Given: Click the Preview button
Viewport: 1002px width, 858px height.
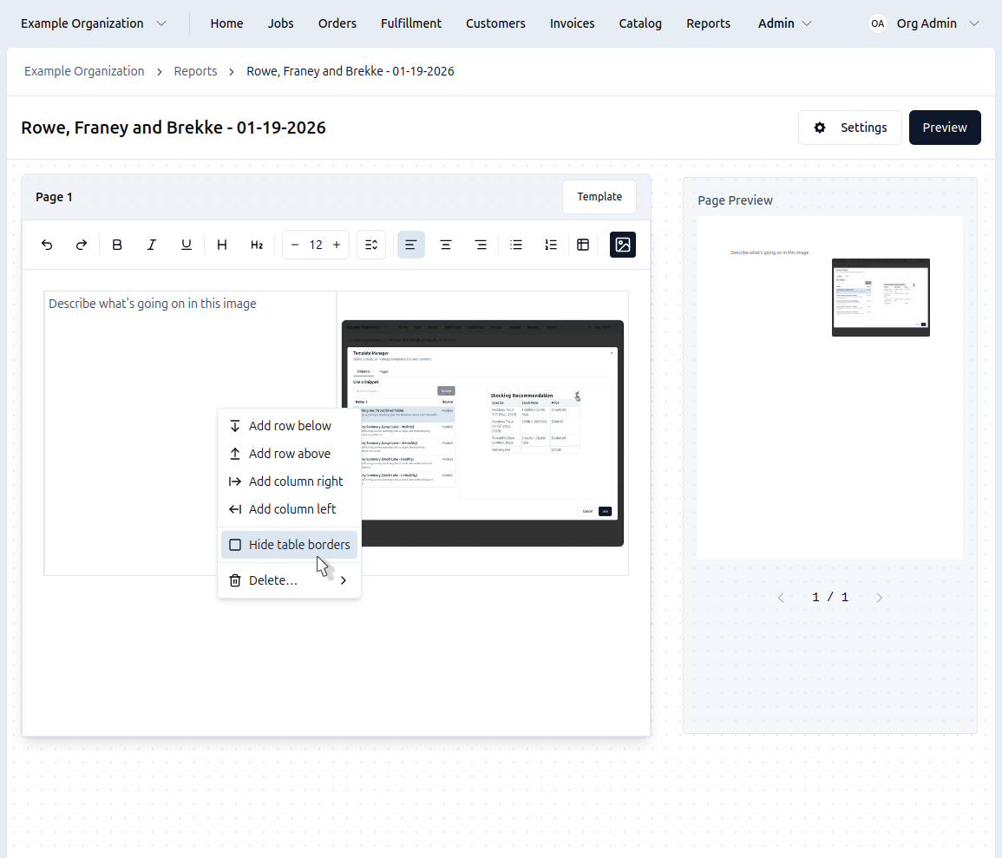Looking at the screenshot, I should coord(944,128).
